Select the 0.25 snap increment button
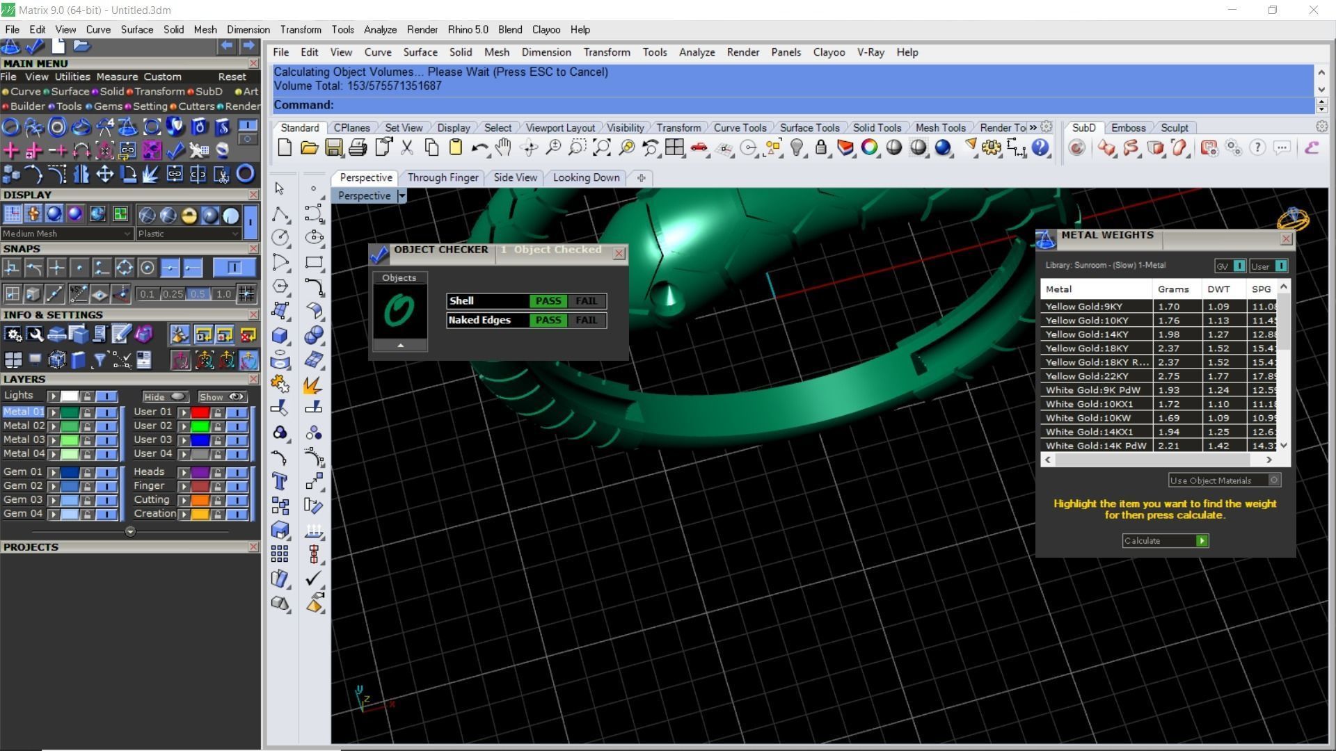 [x=172, y=294]
